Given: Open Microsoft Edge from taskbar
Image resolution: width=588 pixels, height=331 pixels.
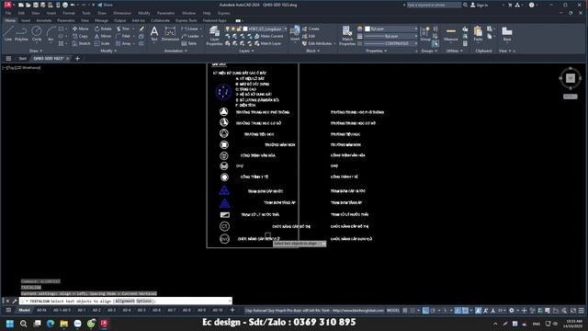Looking at the screenshot, I should tap(51, 324).
